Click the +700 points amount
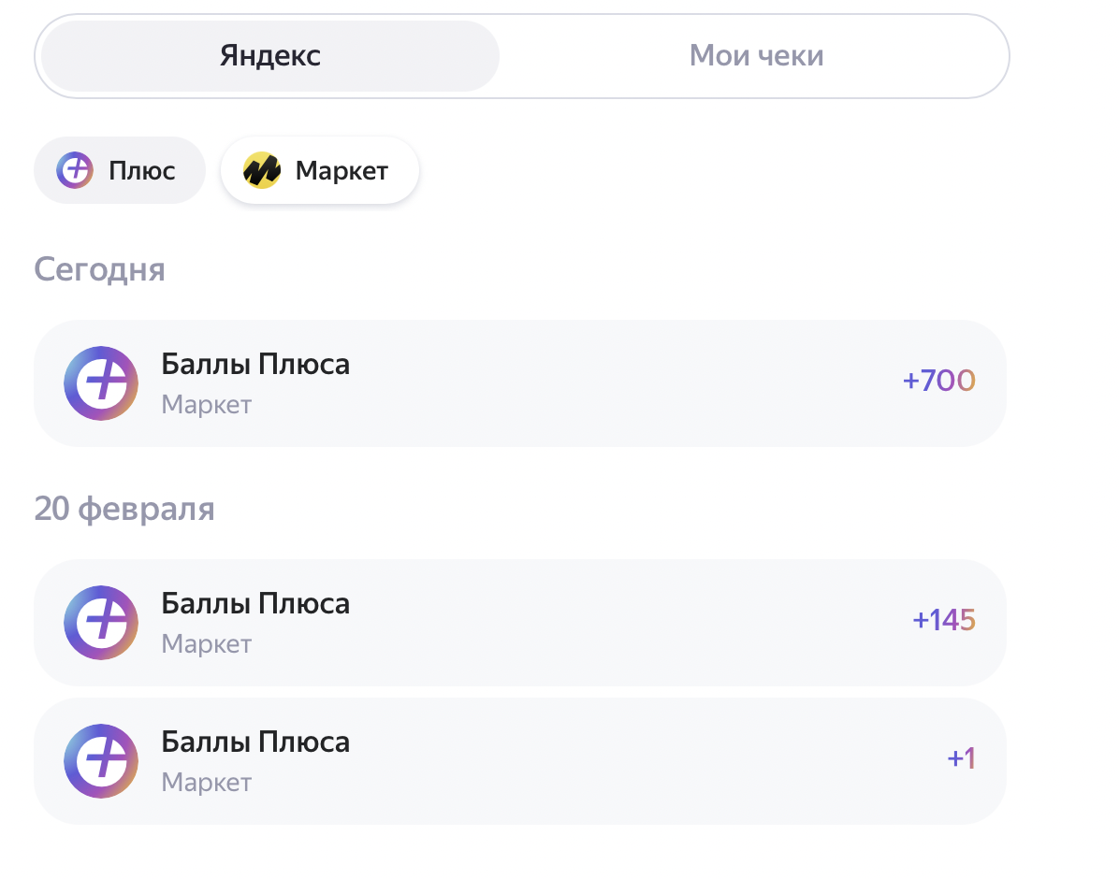This screenshot has height=879, width=1119. tap(939, 381)
